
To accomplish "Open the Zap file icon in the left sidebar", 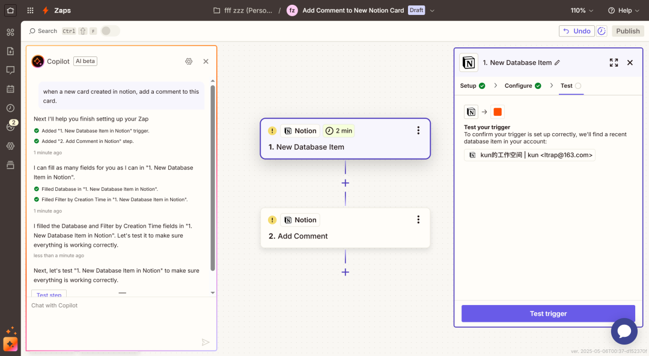I will 10,51.
